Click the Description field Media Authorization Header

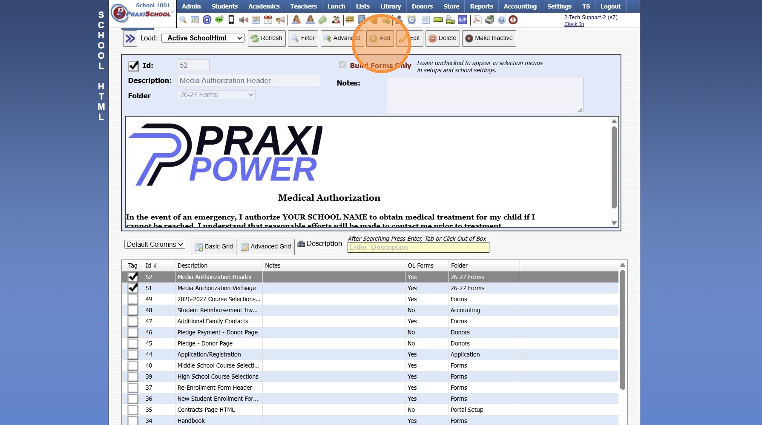tap(249, 81)
